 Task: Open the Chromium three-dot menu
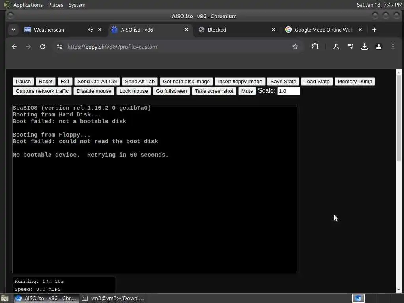pos(393,47)
